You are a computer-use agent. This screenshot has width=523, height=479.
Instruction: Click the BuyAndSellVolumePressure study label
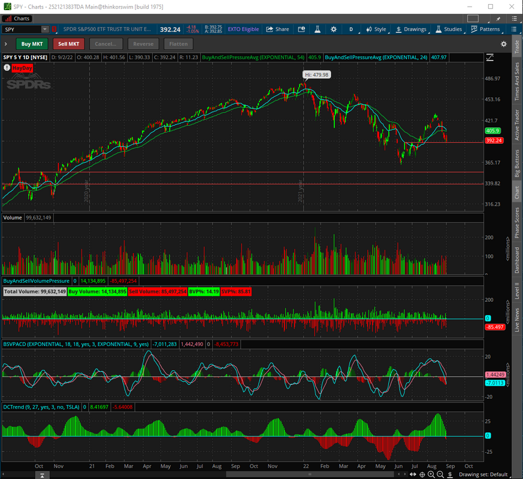37,281
